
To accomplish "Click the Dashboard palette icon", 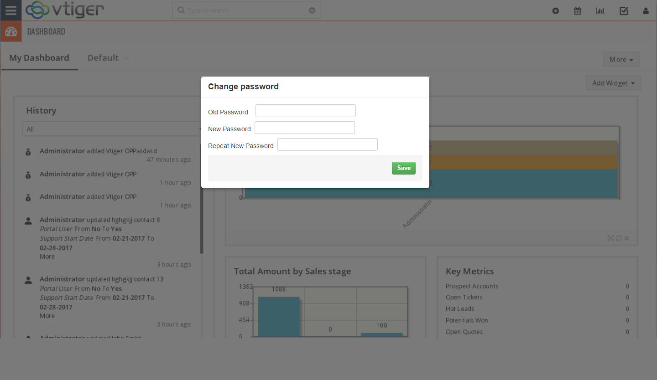I will pyautogui.click(x=10, y=31).
